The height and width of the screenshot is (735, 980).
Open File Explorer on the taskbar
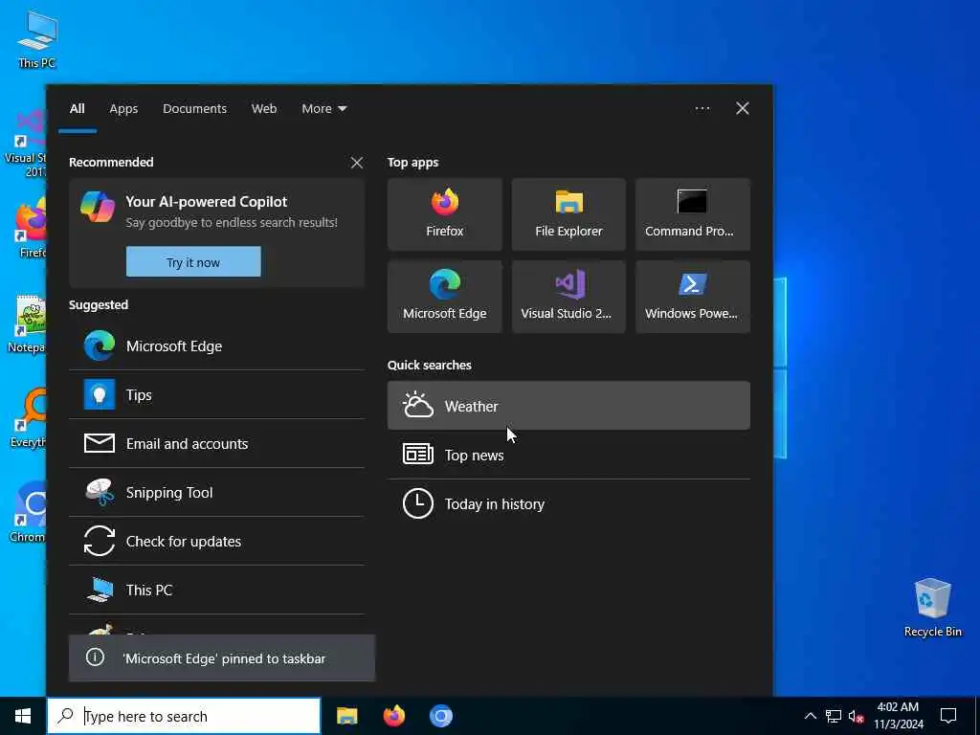pyautogui.click(x=346, y=716)
